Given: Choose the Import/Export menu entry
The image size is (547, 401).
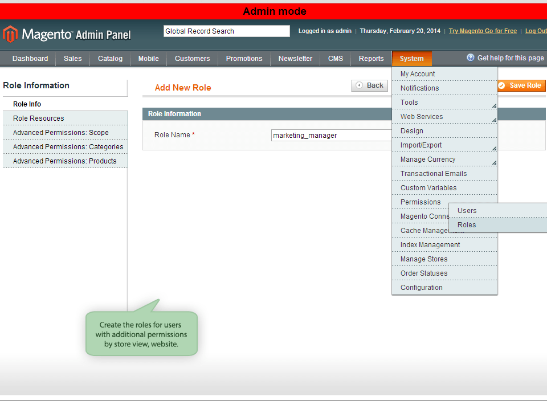Looking at the screenshot, I should click(x=444, y=145).
